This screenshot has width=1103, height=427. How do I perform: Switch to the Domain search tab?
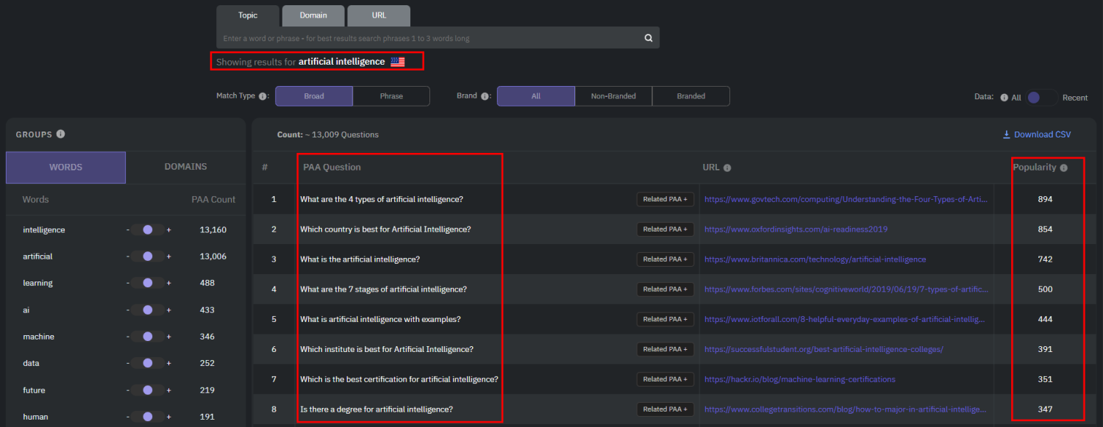click(313, 15)
